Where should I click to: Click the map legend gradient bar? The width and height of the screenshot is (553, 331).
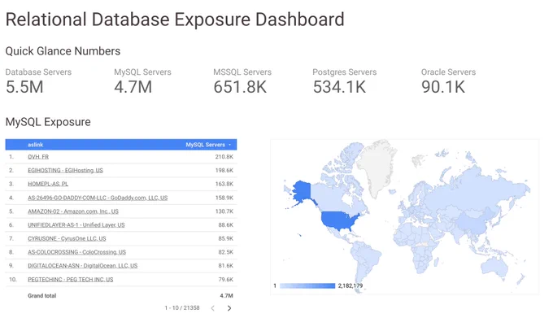click(x=307, y=285)
